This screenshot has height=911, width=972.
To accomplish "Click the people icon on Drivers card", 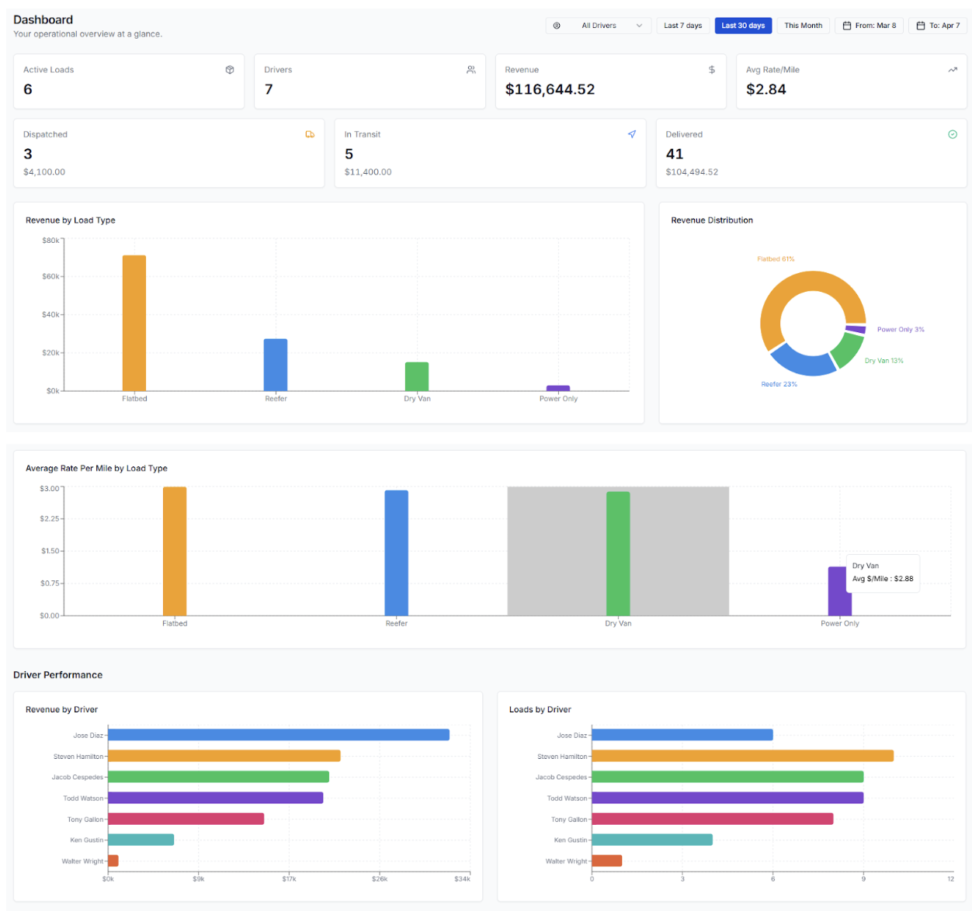I will [x=471, y=69].
